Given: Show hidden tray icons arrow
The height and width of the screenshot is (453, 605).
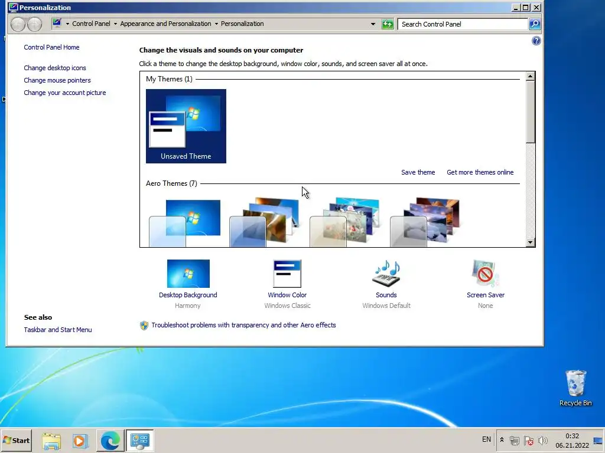Looking at the screenshot, I should click(x=502, y=440).
